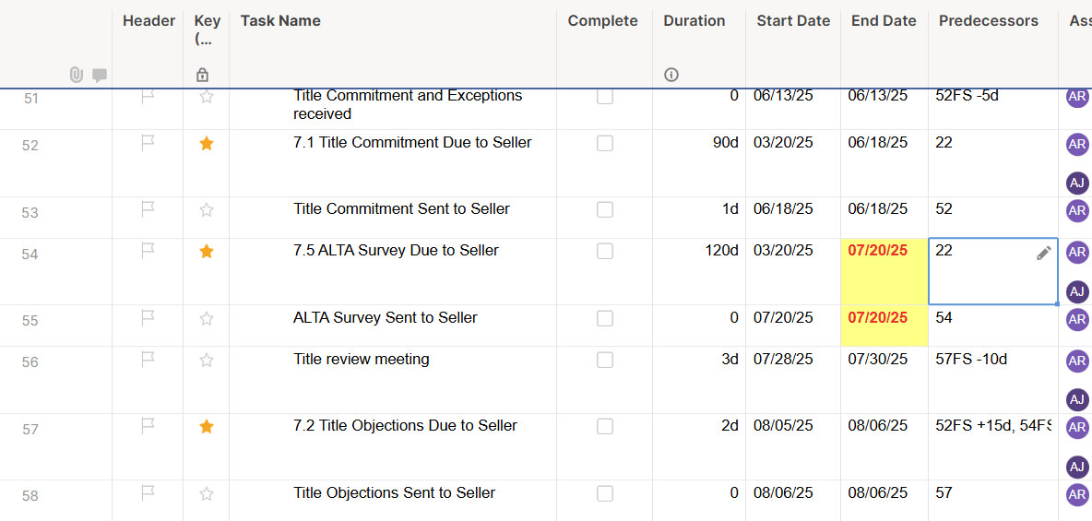Flag row 58 Title Objections Sent to Seller
Viewport: 1092px width, 521px height.
tap(148, 493)
